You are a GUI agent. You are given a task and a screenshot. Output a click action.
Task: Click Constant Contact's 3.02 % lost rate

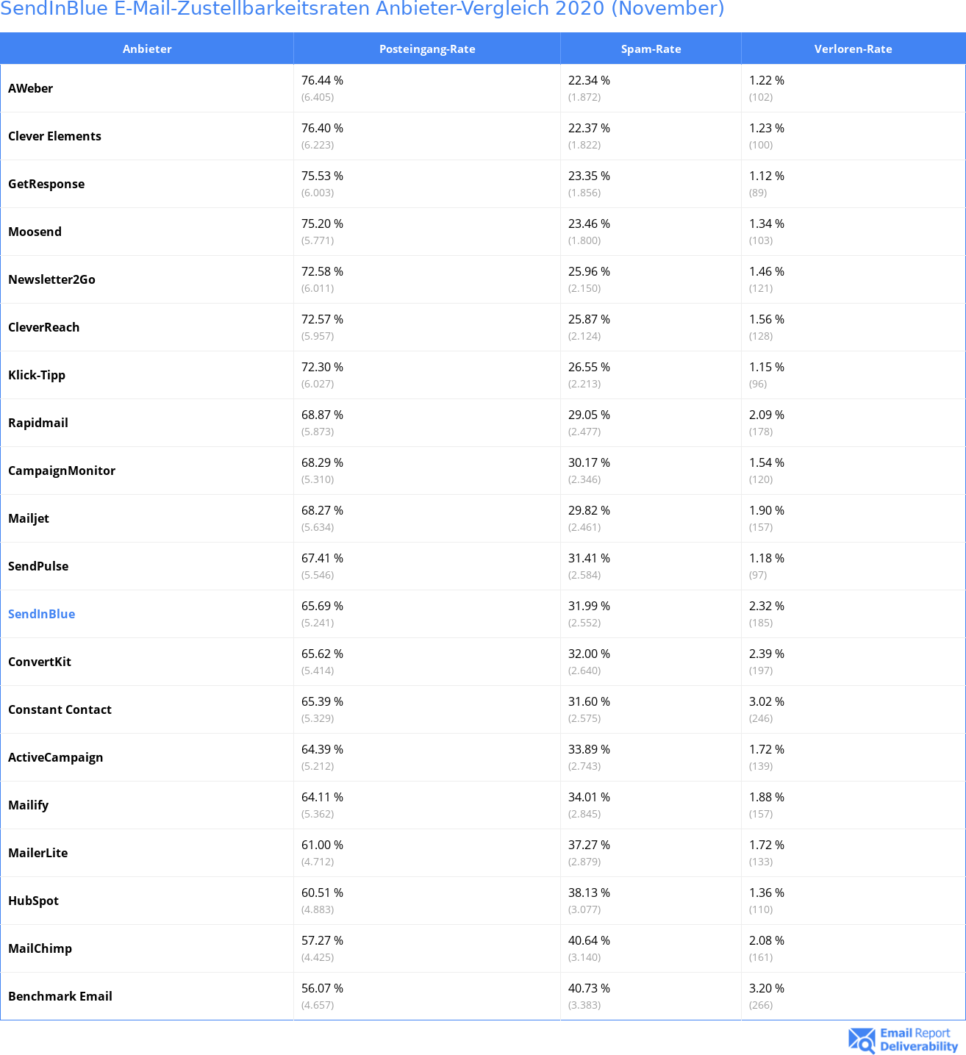click(767, 701)
